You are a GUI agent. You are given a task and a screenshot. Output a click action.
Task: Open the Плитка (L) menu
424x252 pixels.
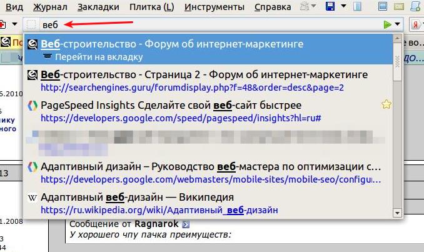click(x=152, y=7)
